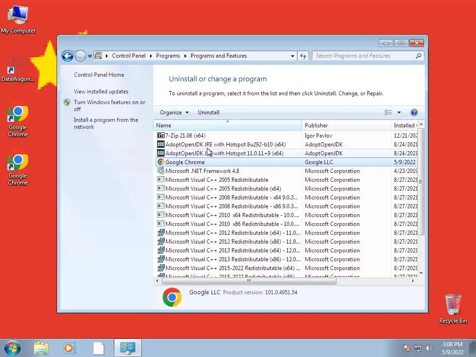This screenshot has height=357, width=476.
Task: Expand the view options dropdown arrow
Action: 399,112
